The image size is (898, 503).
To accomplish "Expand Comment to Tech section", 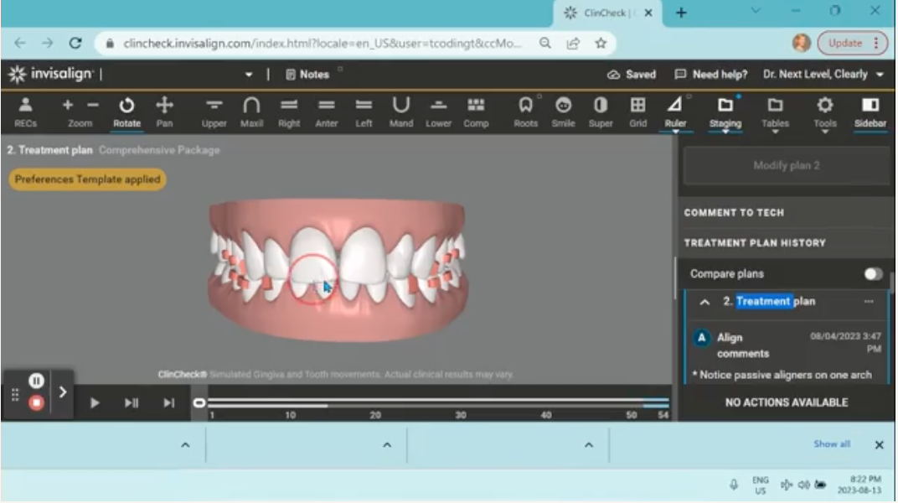I will 734,213.
